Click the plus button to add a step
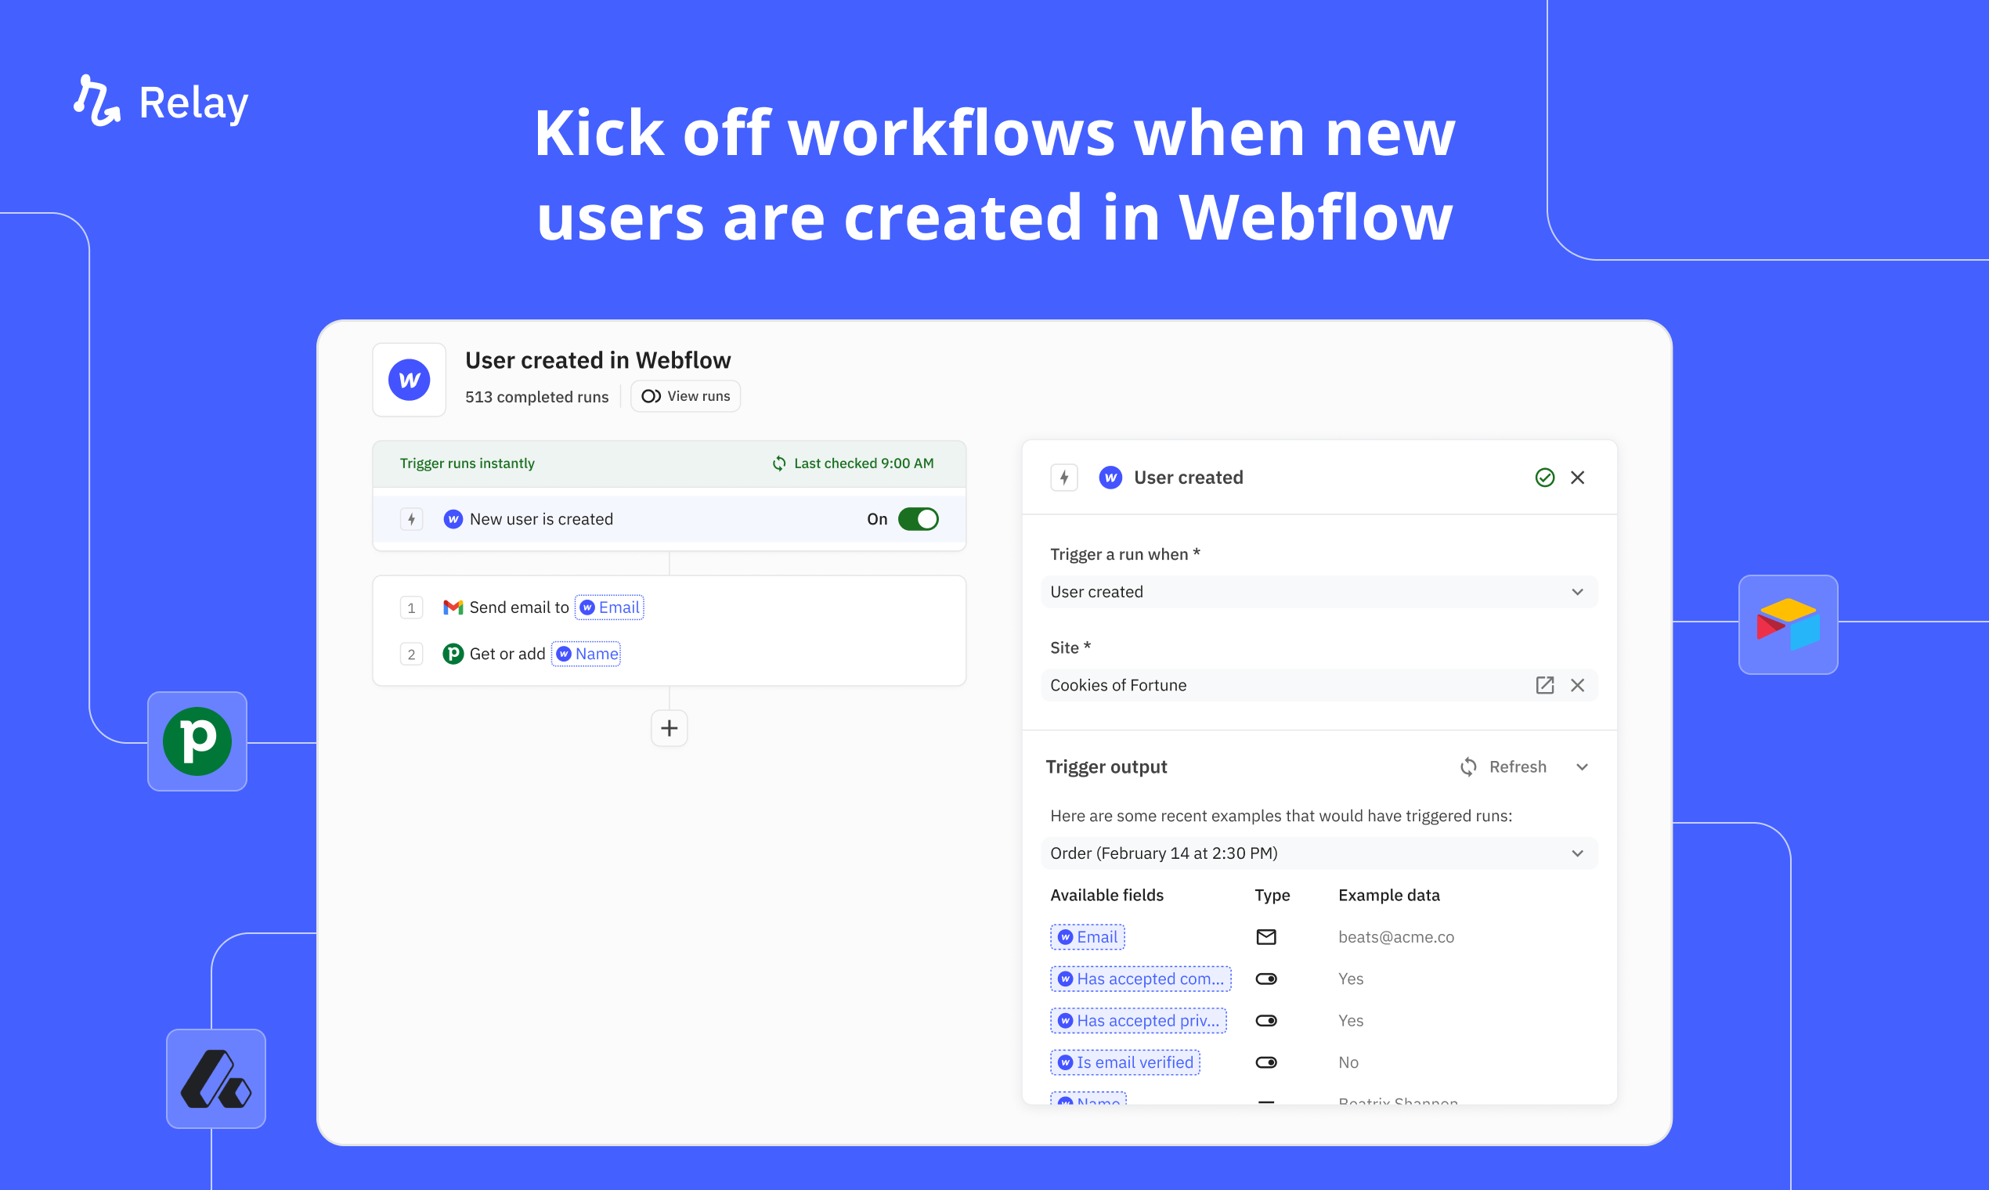Viewport: 1989px width, 1190px height. (x=669, y=727)
